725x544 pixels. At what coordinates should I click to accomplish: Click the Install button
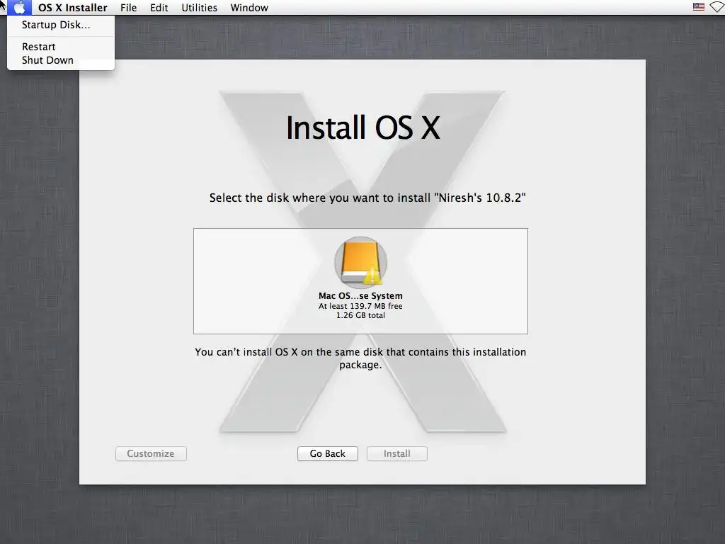coord(396,453)
